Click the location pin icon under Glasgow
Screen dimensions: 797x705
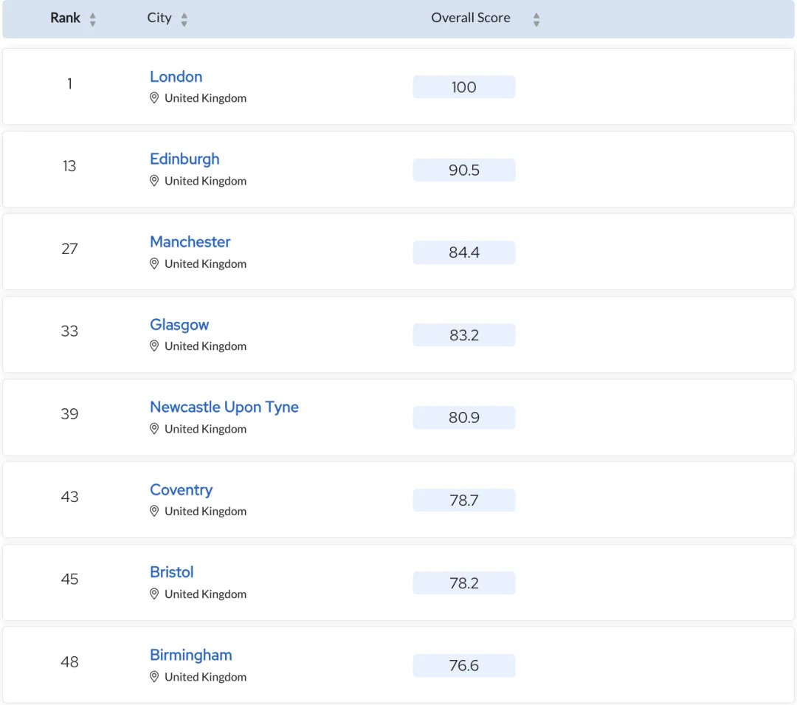pos(154,346)
